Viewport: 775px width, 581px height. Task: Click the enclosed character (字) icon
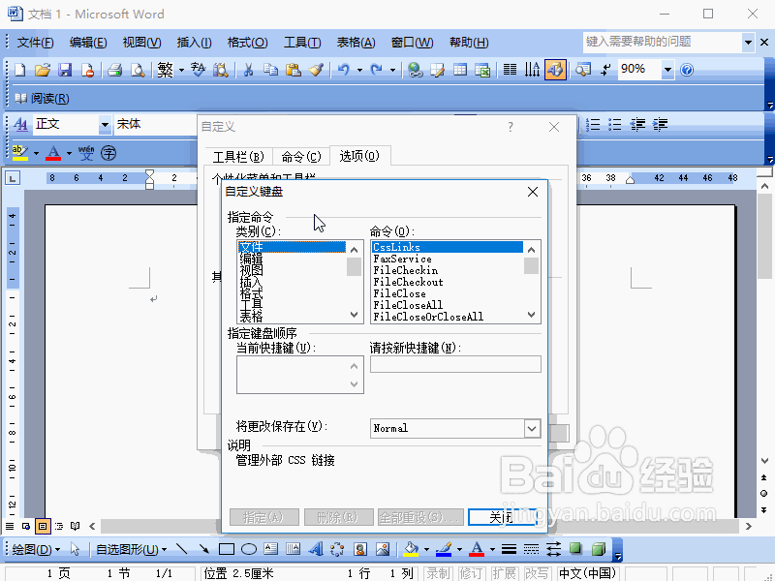[x=108, y=153]
